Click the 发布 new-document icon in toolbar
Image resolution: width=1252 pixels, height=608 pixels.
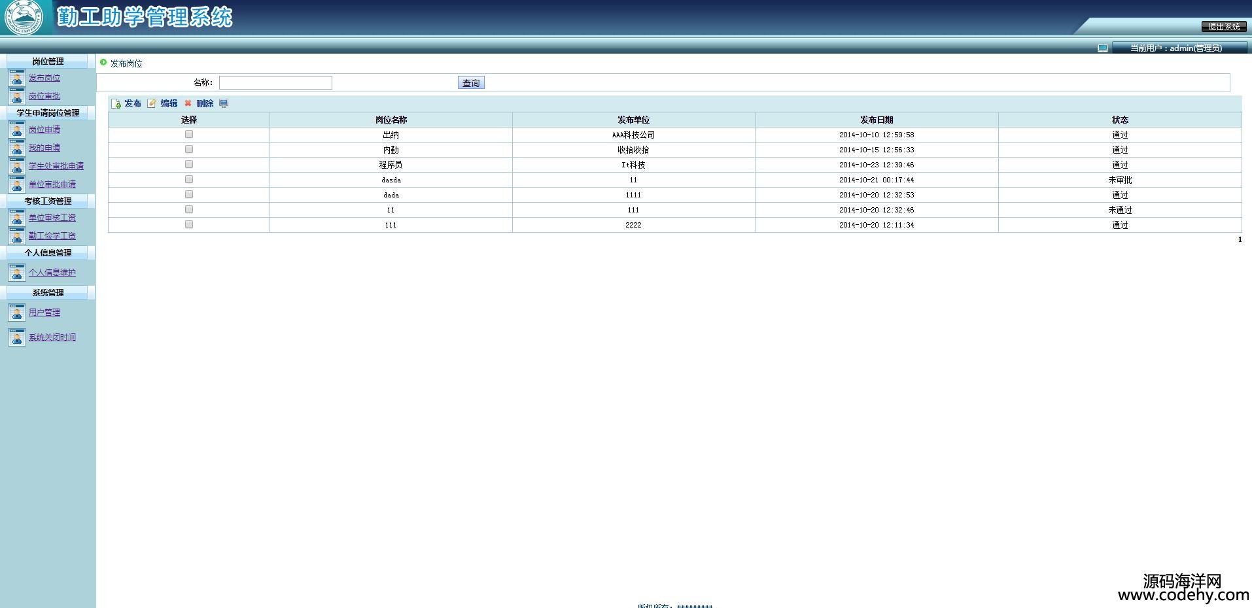[x=116, y=103]
